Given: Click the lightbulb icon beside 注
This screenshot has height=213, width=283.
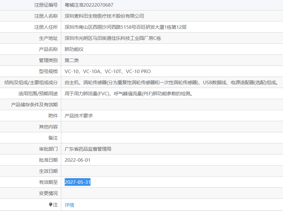Looking at the screenshot, I should (50, 204).
